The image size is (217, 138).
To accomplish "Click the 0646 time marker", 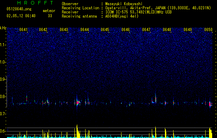I will [x=126, y=30].
